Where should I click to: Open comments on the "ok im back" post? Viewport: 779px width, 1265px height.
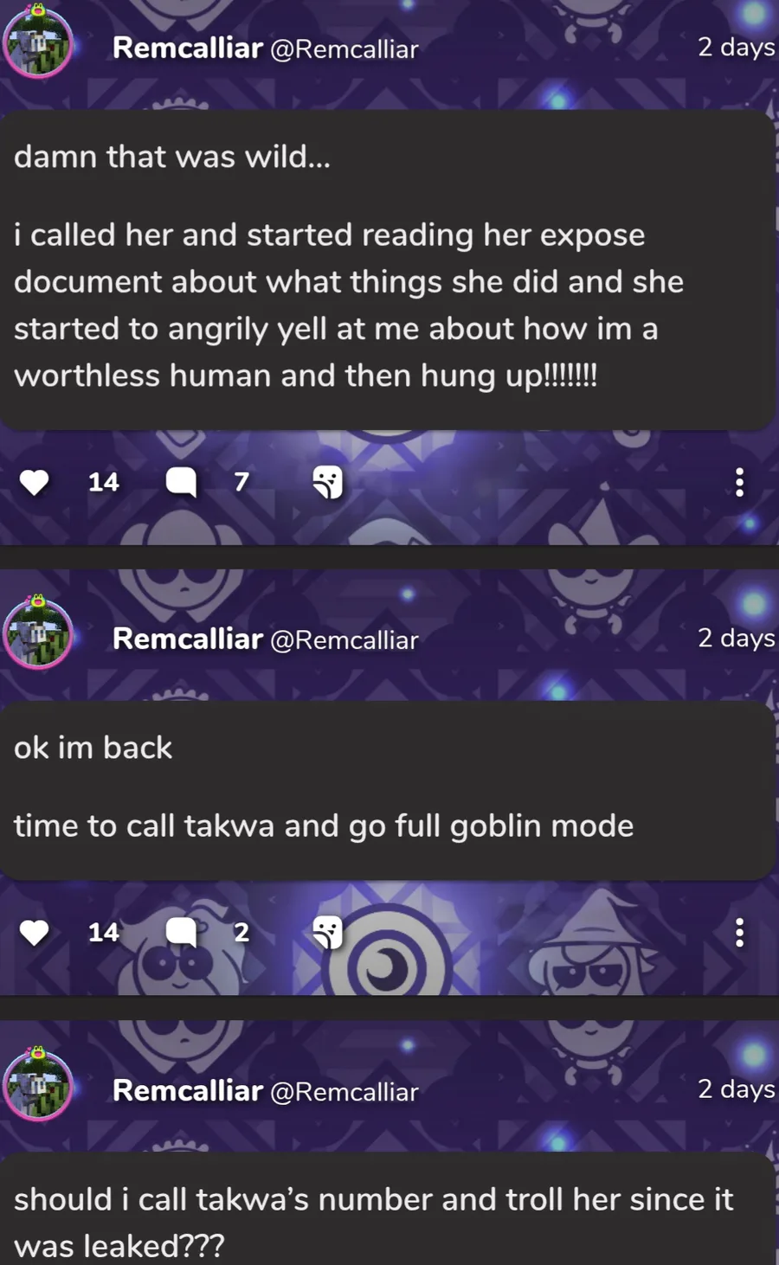(x=181, y=933)
